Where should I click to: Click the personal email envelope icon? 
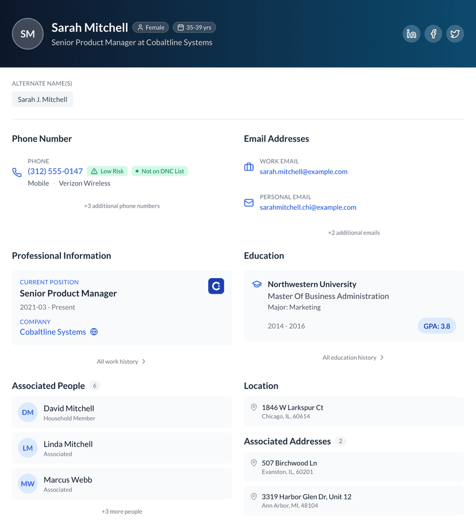[249, 203]
